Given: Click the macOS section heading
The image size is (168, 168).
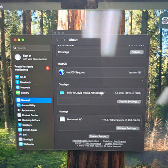Looking at the screenshot, I should coord(63,64).
